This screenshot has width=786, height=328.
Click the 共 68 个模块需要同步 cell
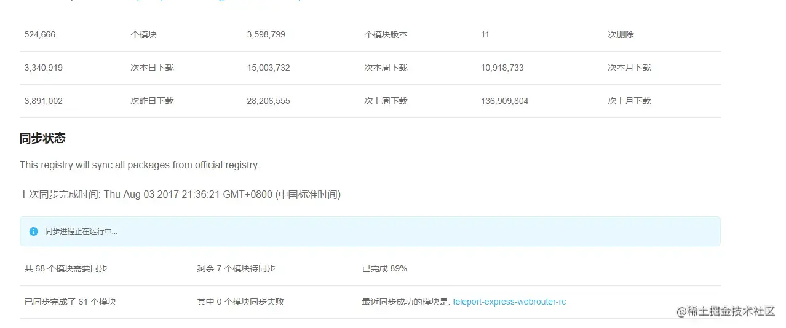(66, 268)
